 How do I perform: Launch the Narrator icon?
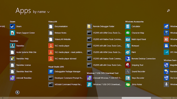click(166, 71)
